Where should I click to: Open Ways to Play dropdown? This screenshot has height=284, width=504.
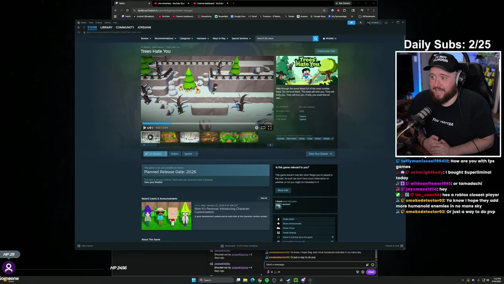click(220, 38)
